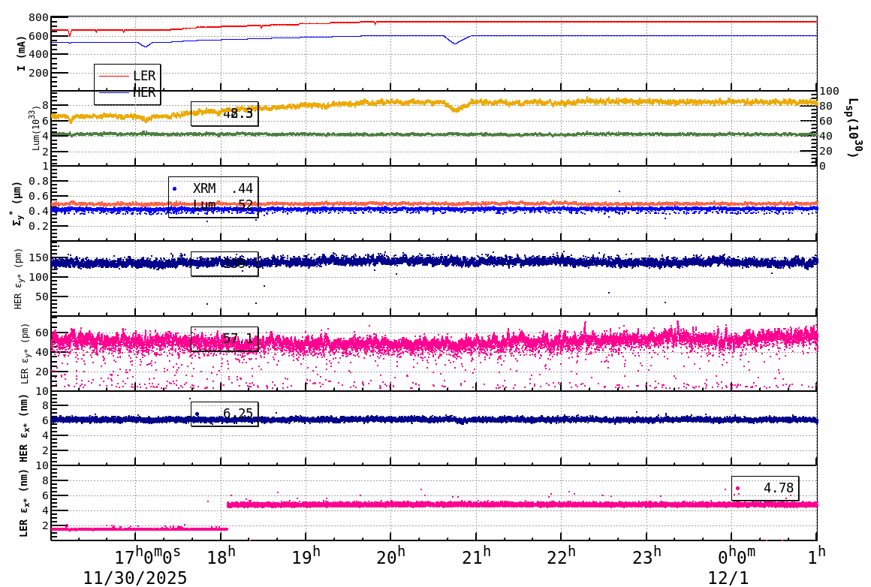Click the Σy* (μm) axis title
This screenshot has height=587, width=871.
click(18, 203)
